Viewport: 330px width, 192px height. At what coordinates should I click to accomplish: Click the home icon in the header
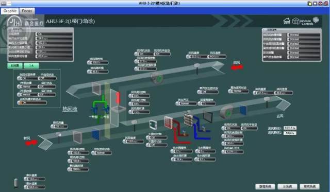(x=287, y=21)
